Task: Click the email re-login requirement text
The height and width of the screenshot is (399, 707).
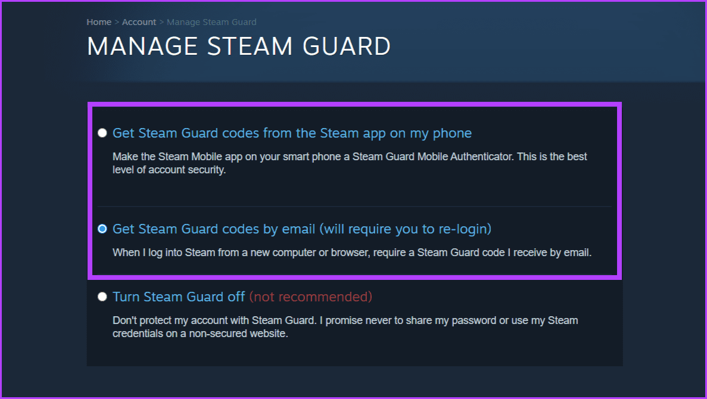Action: click(352, 252)
